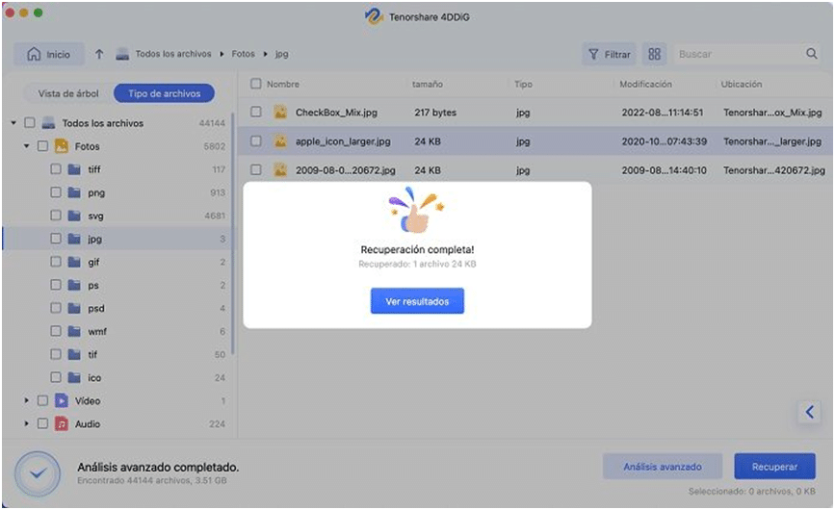Check the CheckBox_Mix.jpg file checkbox
This screenshot has width=835, height=510.
tap(256, 112)
